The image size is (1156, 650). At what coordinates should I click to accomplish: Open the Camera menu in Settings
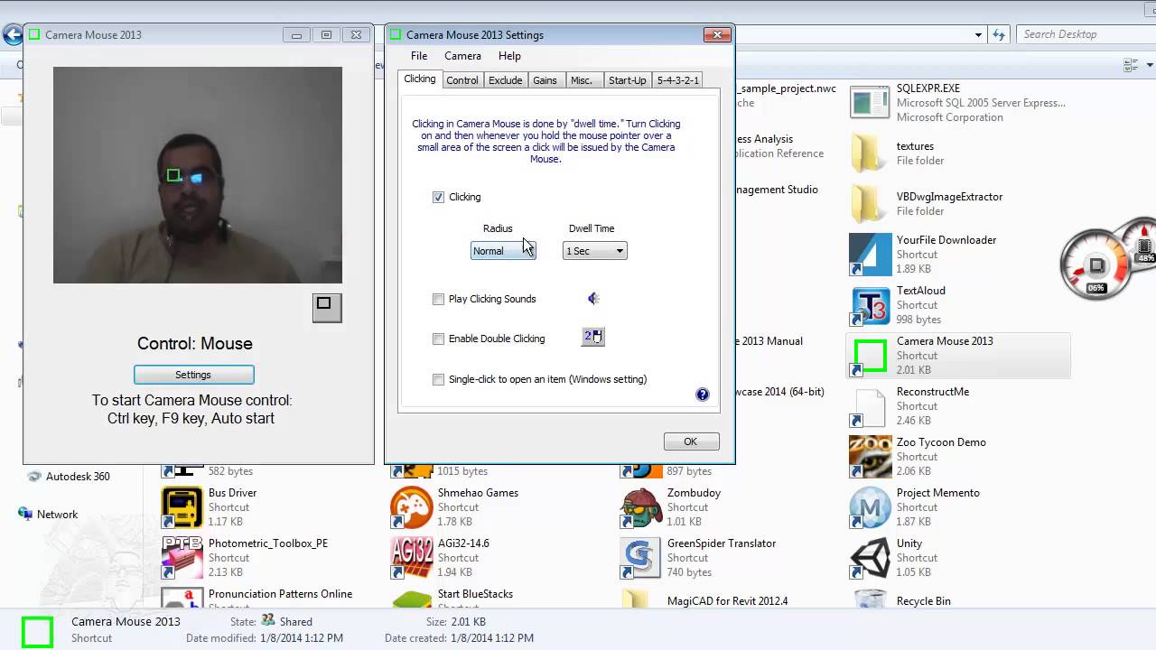coord(462,56)
